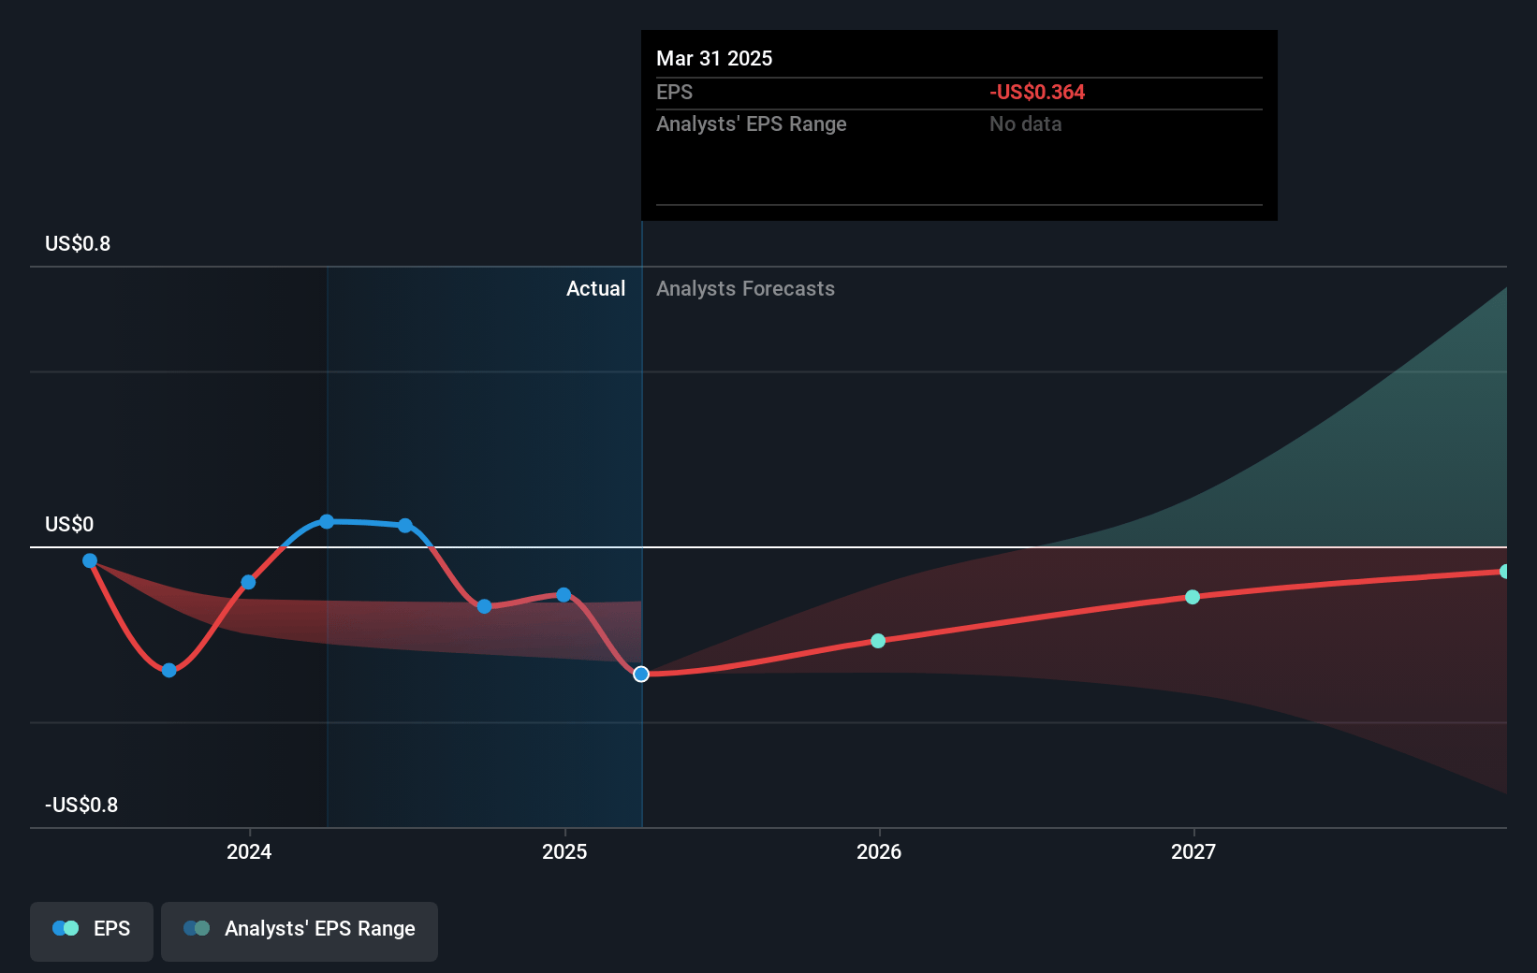The height and width of the screenshot is (973, 1537).
Task: Select the late-2024 EPS data point
Action: pyautogui.click(x=484, y=606)
